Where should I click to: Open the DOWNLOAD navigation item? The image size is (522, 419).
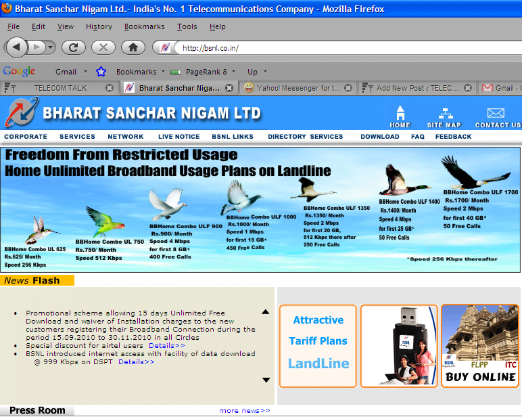click(x=380, y=137)
